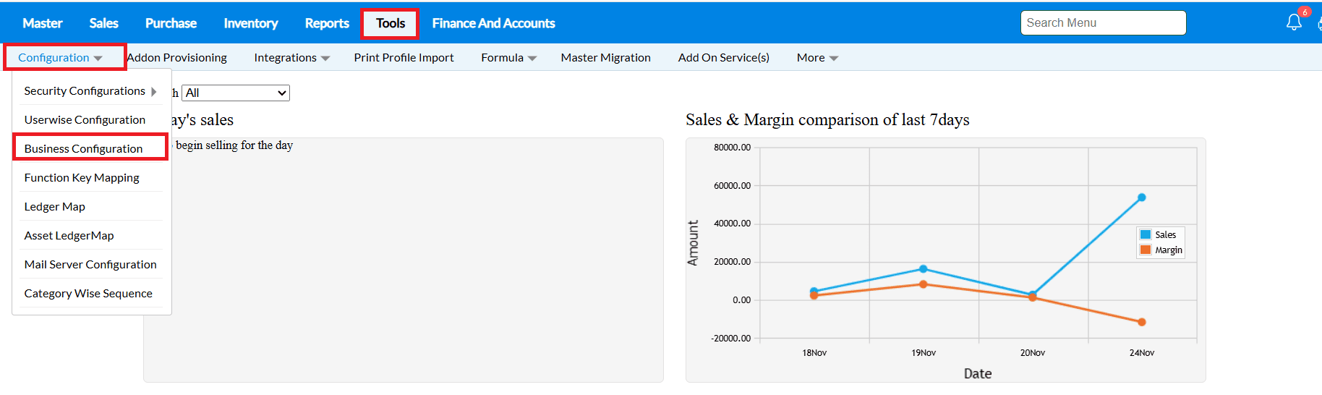Open the More dropdown menu

click(x=817, y=58)
